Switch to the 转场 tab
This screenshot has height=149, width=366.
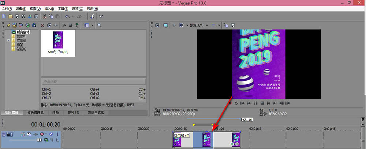56,113
